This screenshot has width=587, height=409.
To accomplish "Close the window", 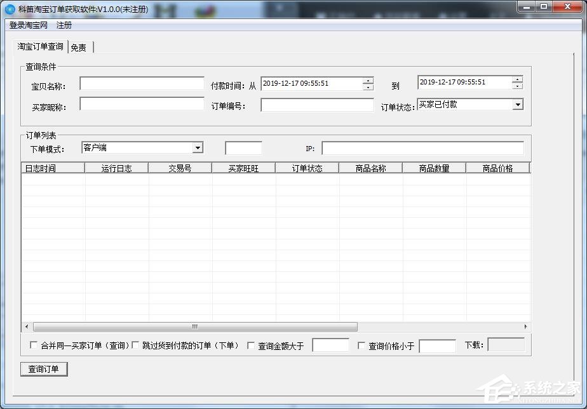I will (567, 7).
